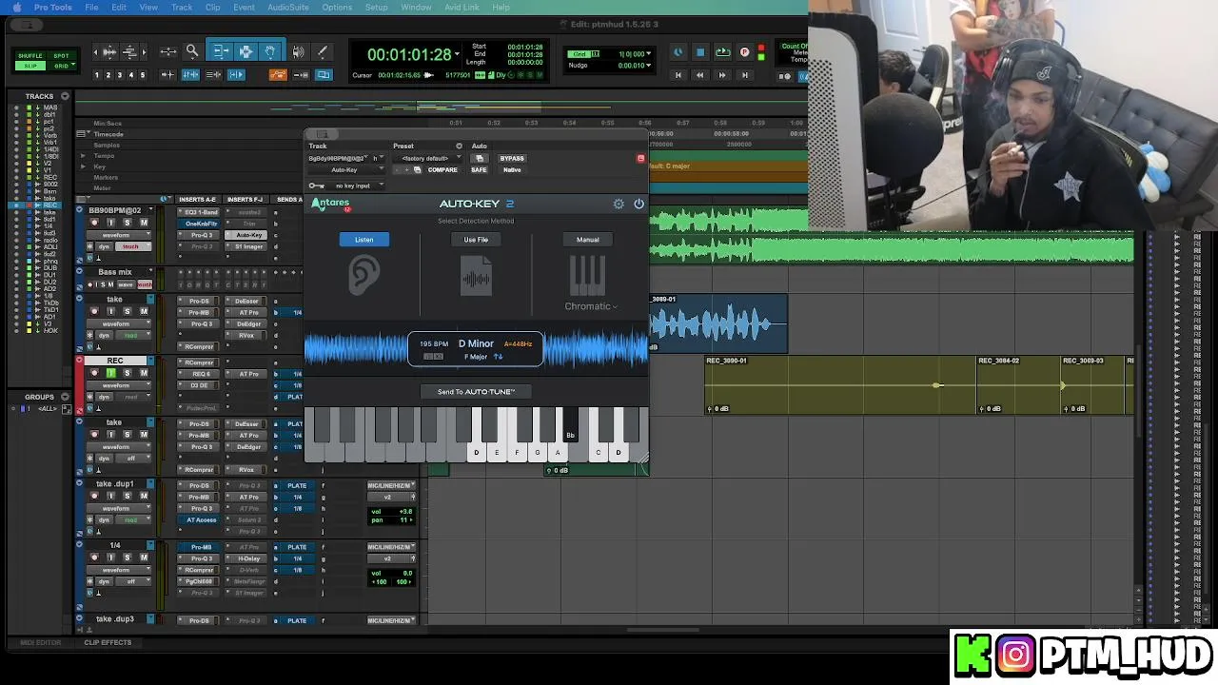Click Manual detection button
Viewport: 1218px width, 685px height.
[x=587, y=240]
